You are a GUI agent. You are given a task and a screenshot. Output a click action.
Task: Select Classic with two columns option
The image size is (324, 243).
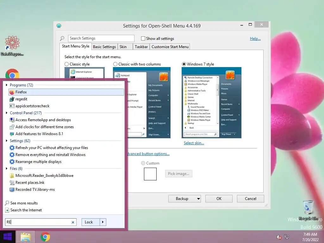[115, 64]
